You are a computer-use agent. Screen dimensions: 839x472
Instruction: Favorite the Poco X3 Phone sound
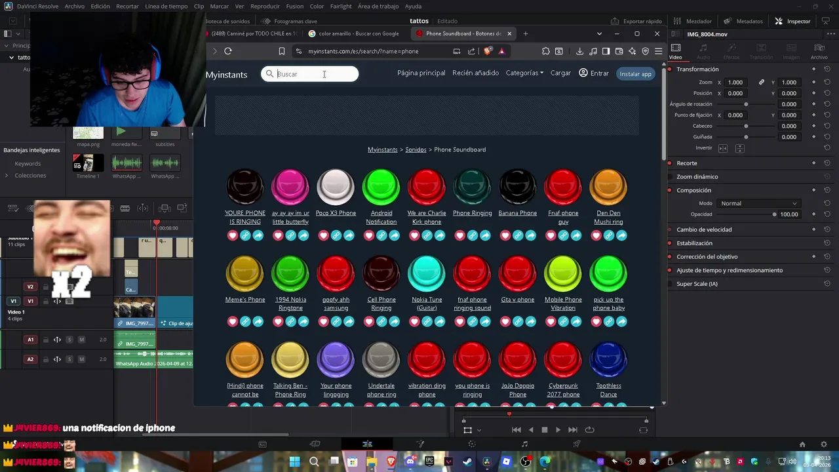coord(323,235)
